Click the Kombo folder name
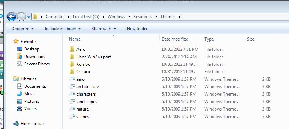Screen dimensions: 289x129 pyautogui.click(x=83, y=64)
